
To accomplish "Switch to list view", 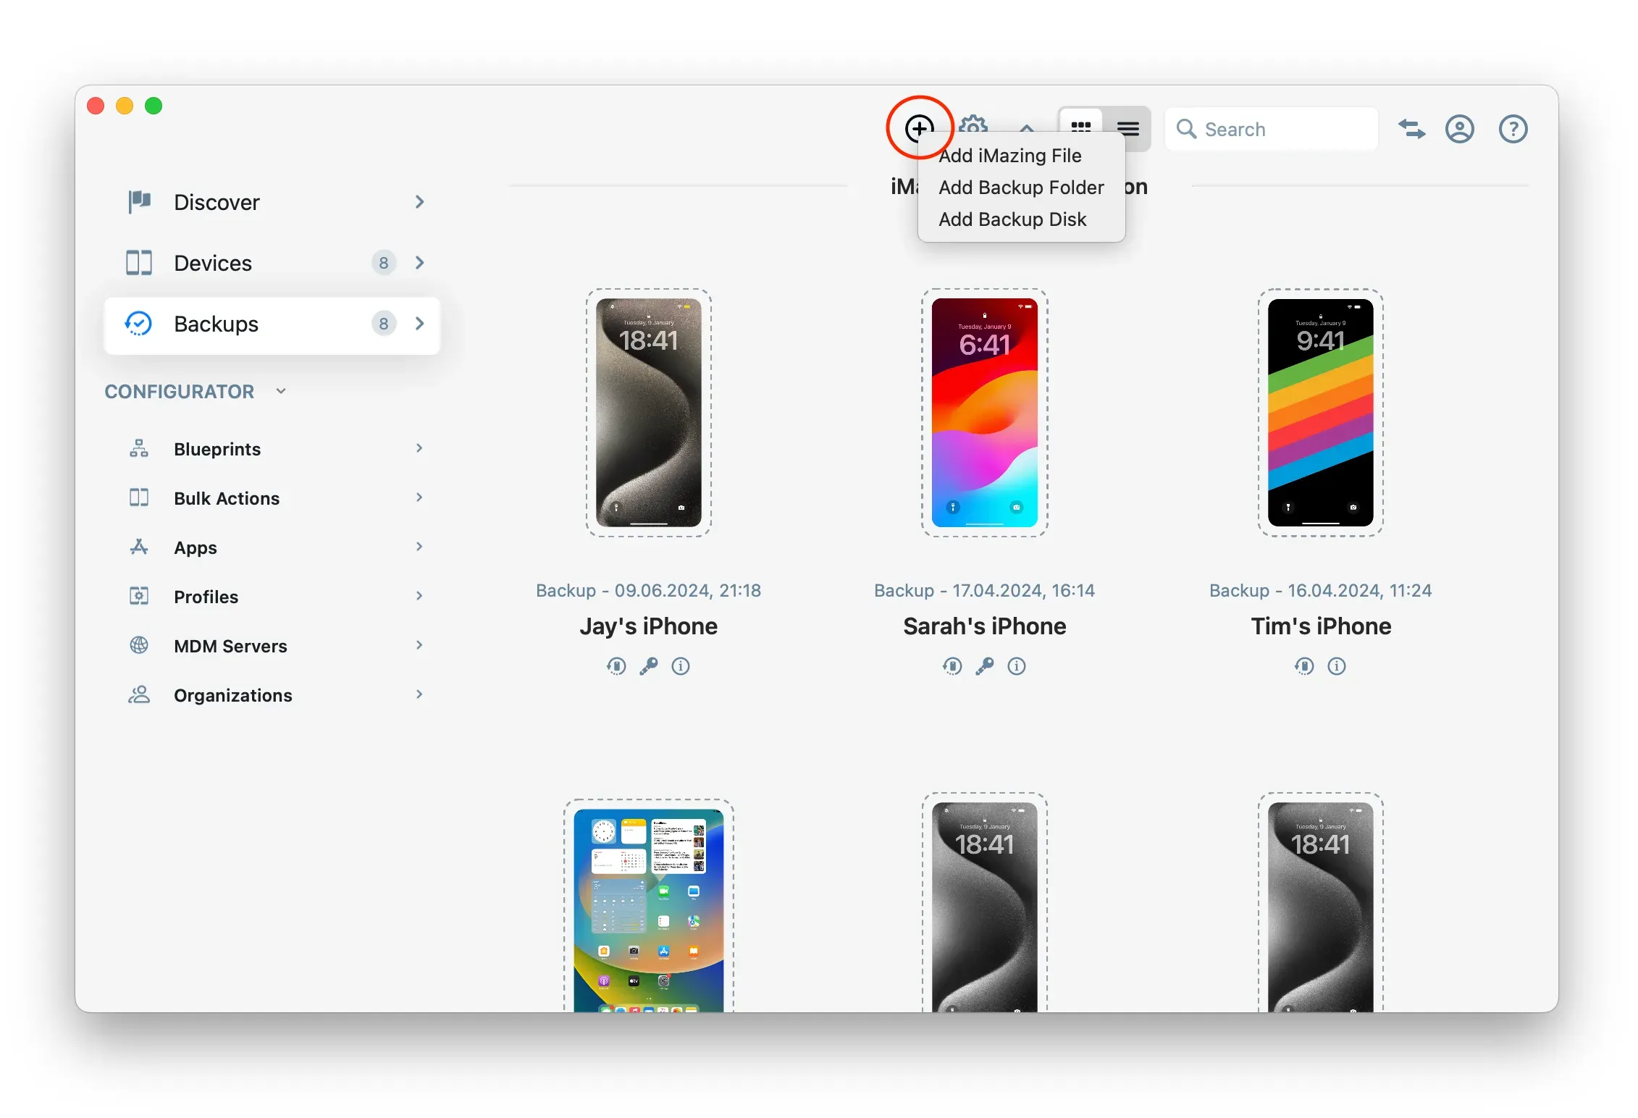I will pyautogui.click(x=1127, y=128).
